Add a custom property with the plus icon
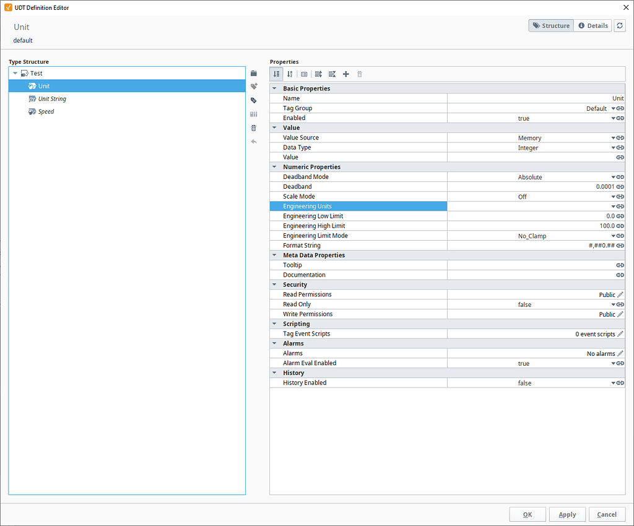 [x=345, y=74]
